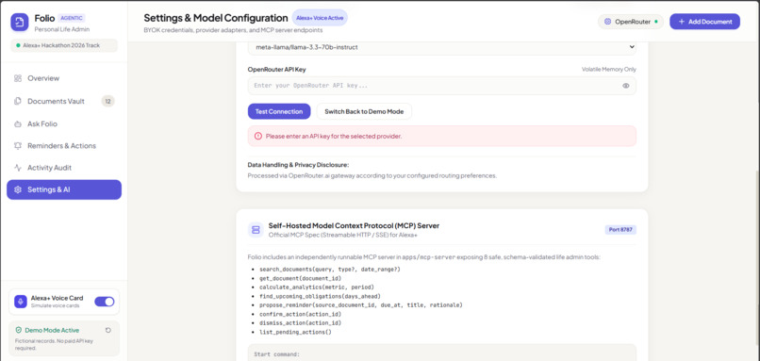Open the Overview page
760x361 pixels.
pos(64,78)
